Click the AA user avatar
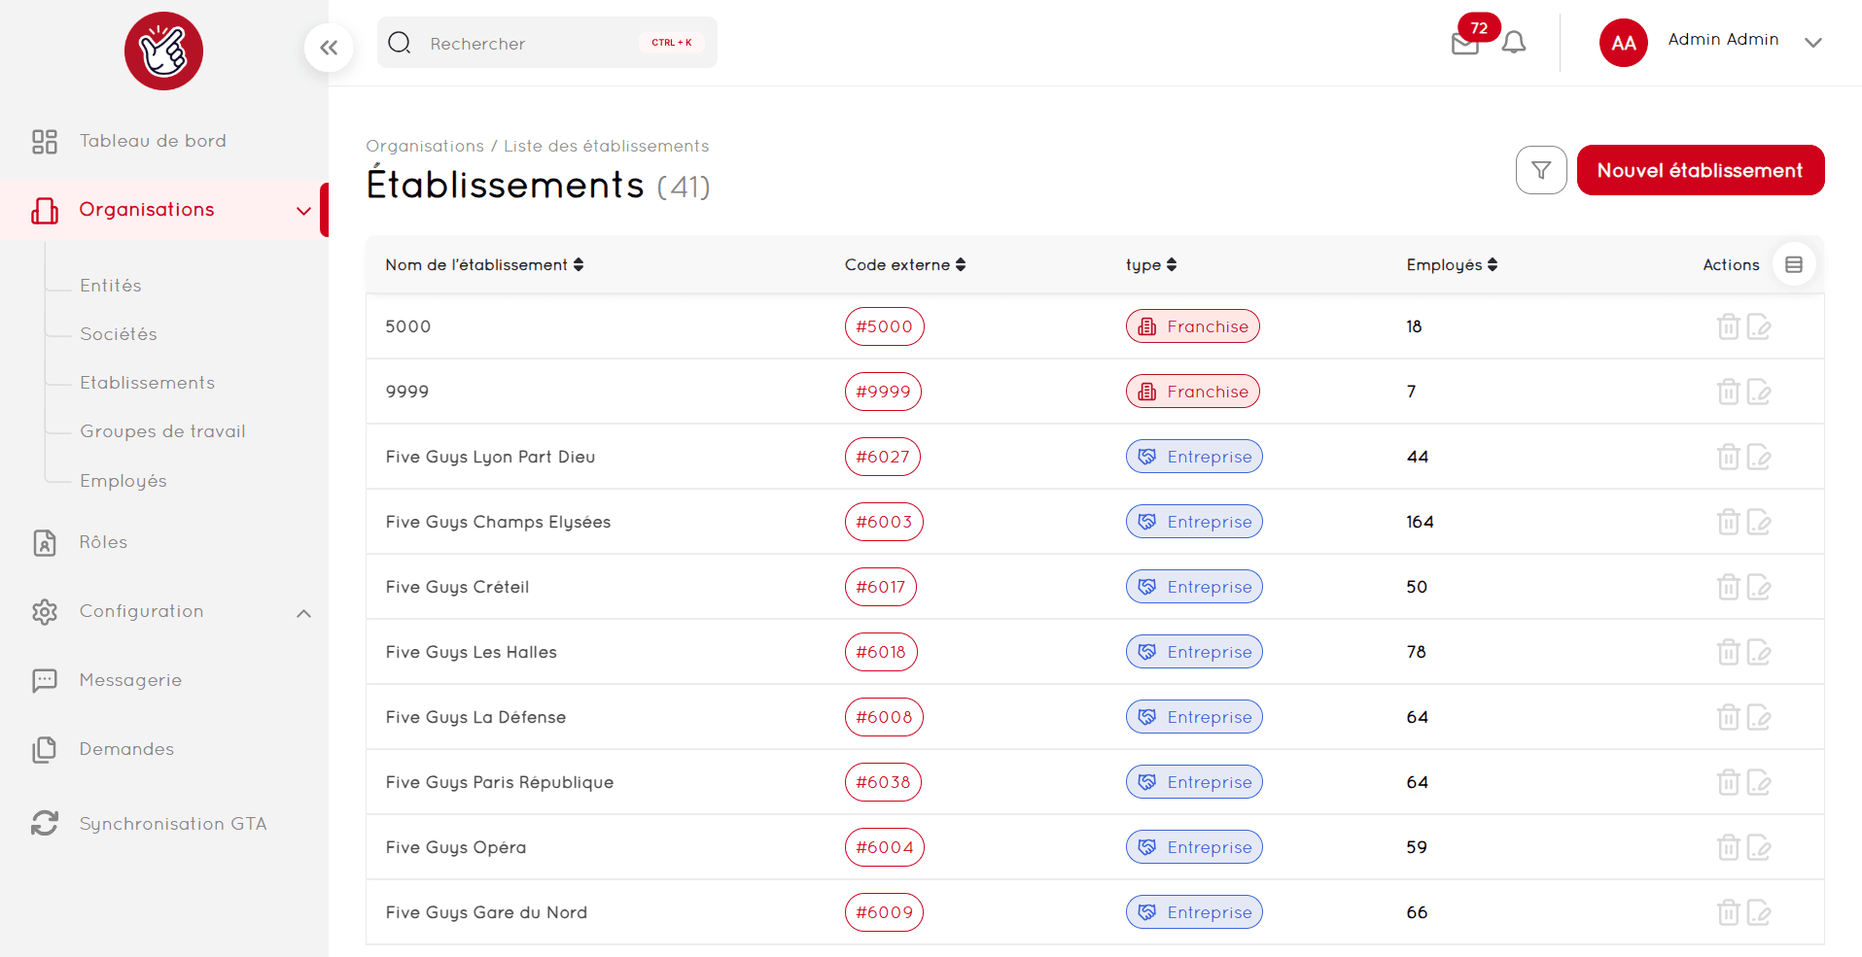Screen dimensions: 1862x957 (1623, 43)
